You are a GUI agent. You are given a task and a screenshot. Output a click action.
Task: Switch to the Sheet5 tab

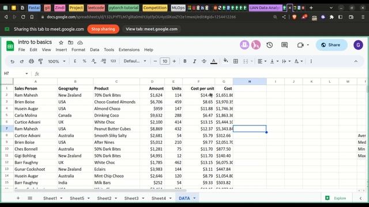tap(77, 198)
